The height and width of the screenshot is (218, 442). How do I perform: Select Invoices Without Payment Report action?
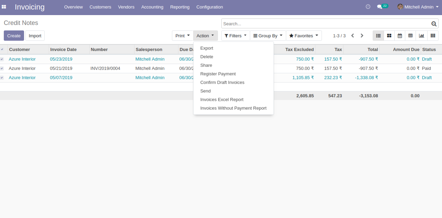coord(233,108)
